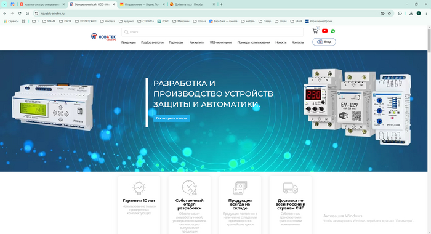Open the three-dot browser menu
This screenshot has height=234, width=431.
(426, 13)
